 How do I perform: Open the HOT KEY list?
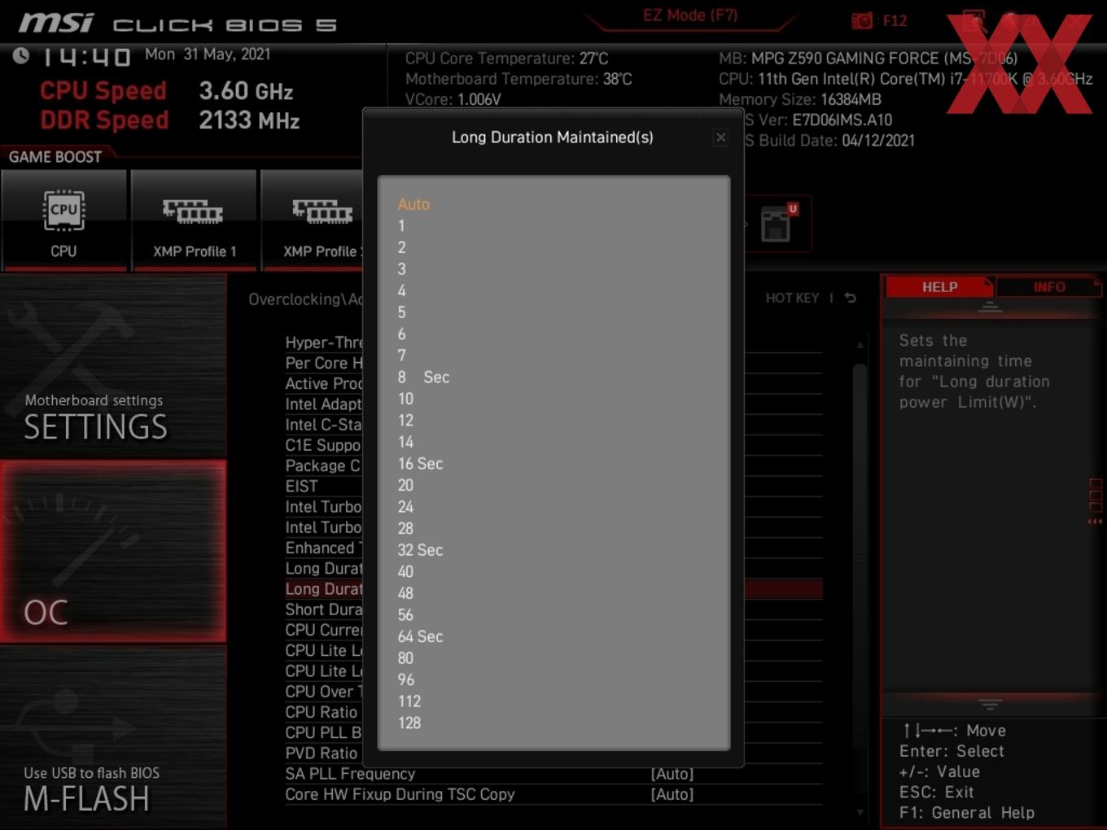792,298
